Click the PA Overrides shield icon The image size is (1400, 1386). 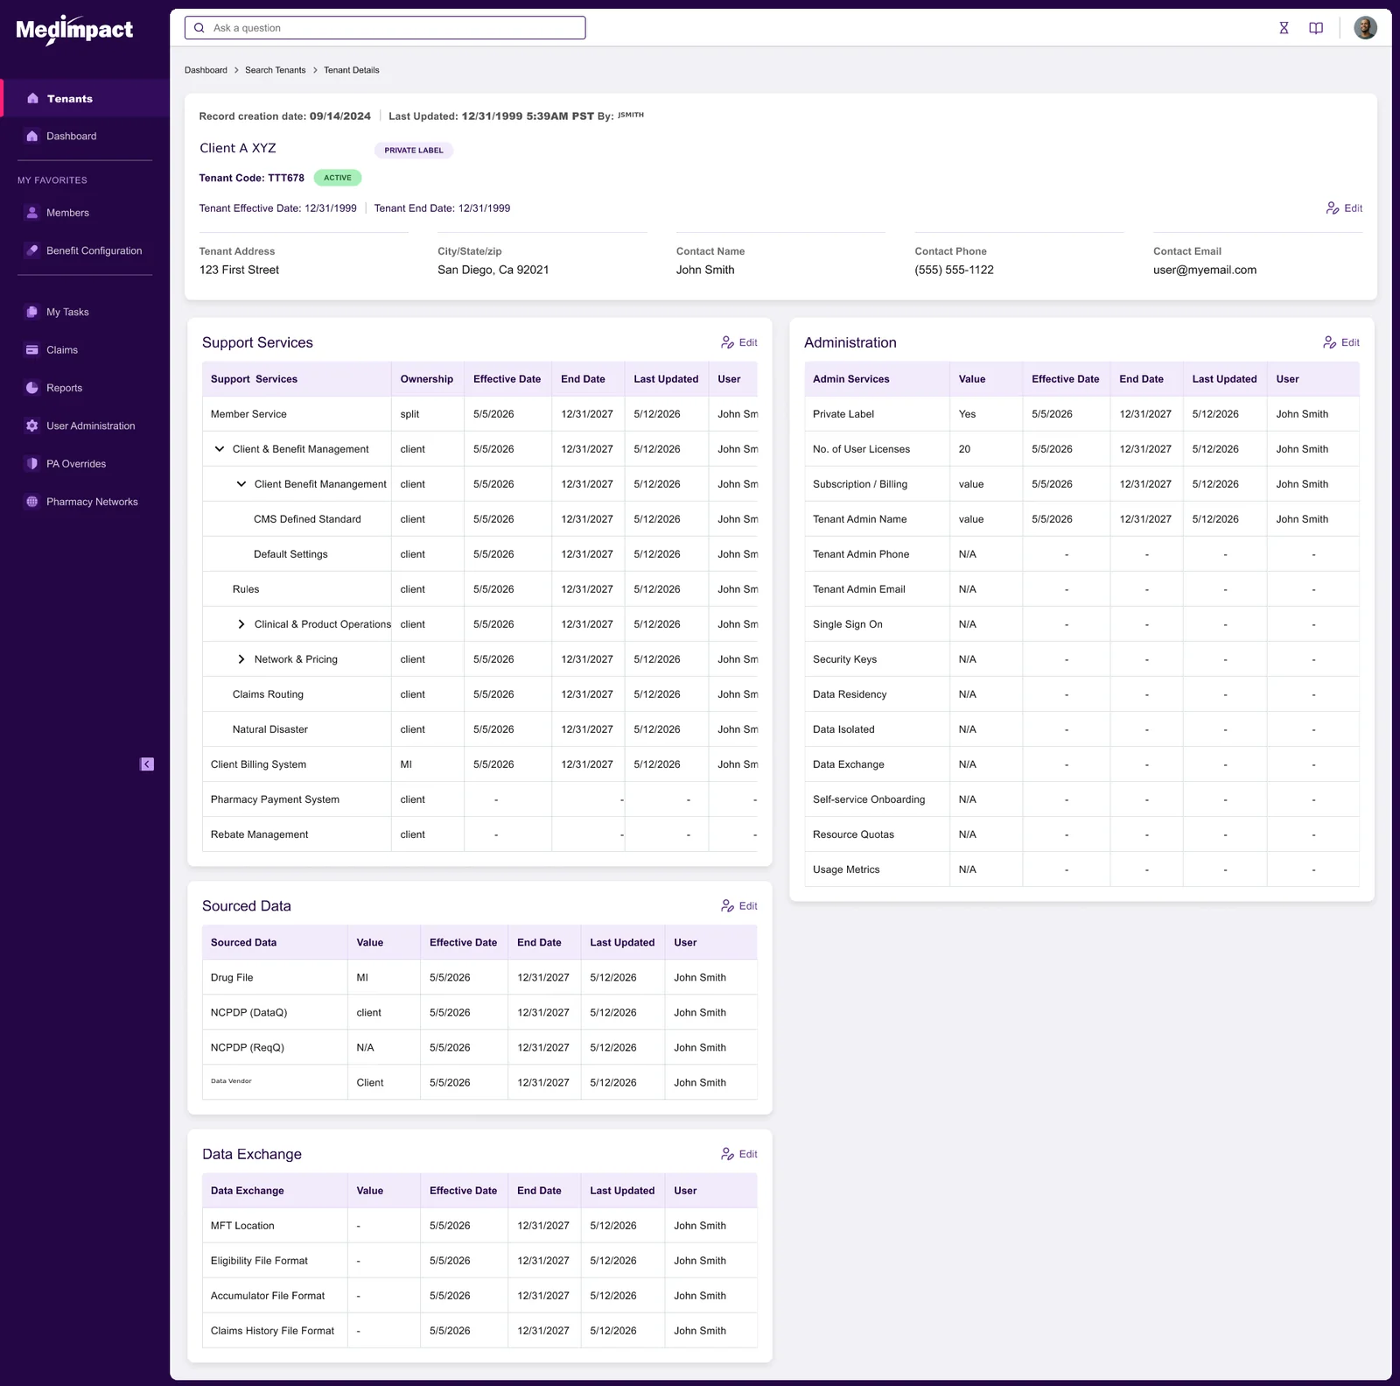point(32,463)
